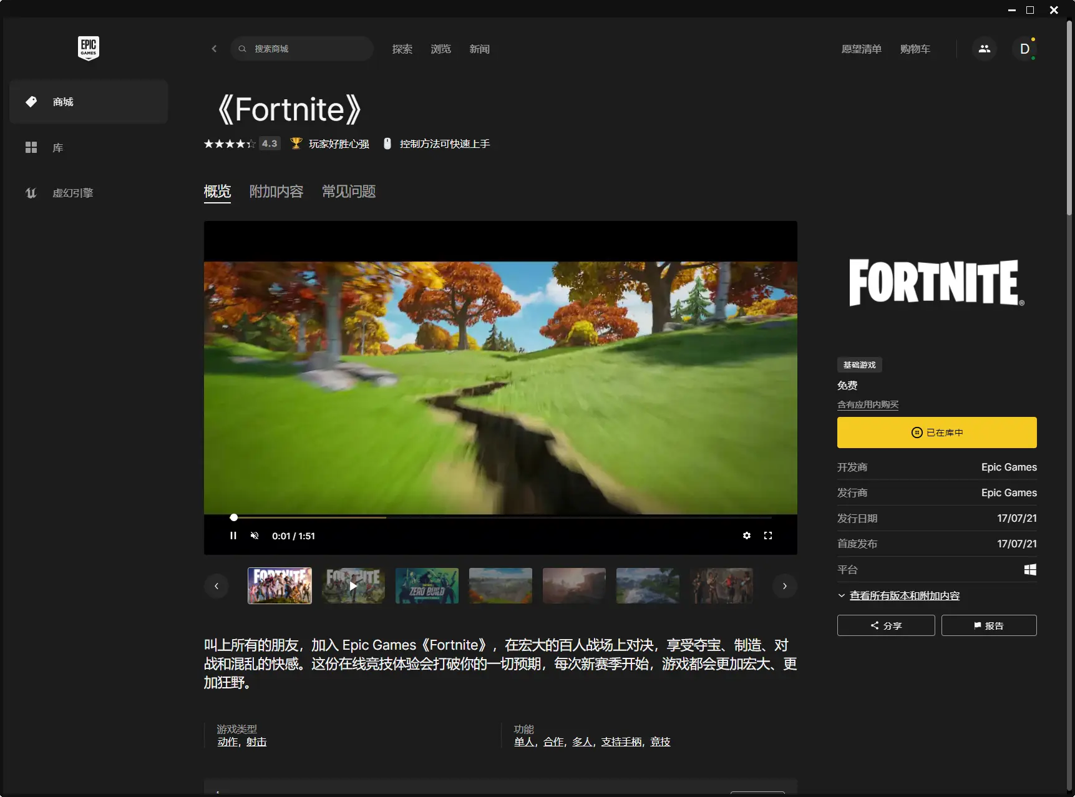Expand 查看所有版本和附加内容
Viewport: 1075px width, 797px height.
(904, 595)
